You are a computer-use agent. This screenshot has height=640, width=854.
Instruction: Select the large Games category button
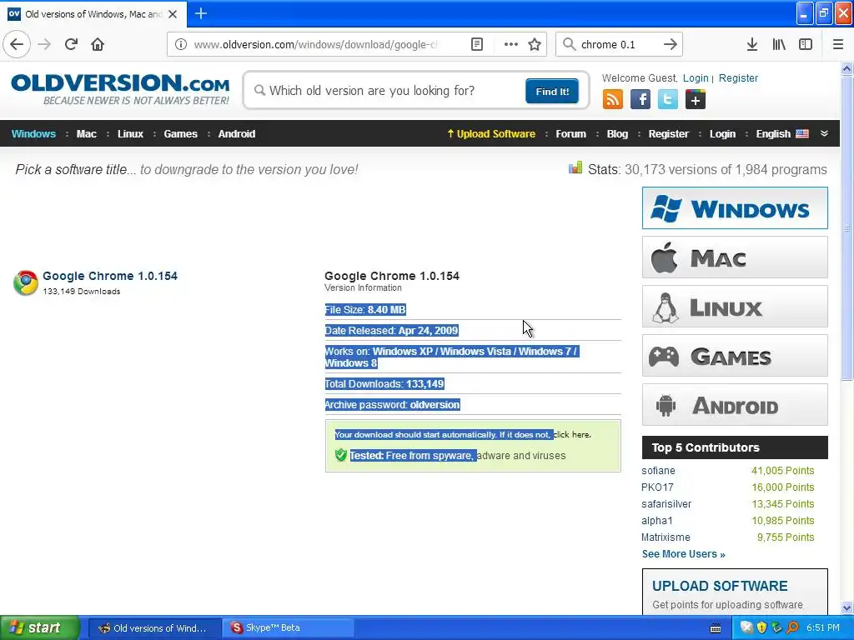click(x=735, y=356)
